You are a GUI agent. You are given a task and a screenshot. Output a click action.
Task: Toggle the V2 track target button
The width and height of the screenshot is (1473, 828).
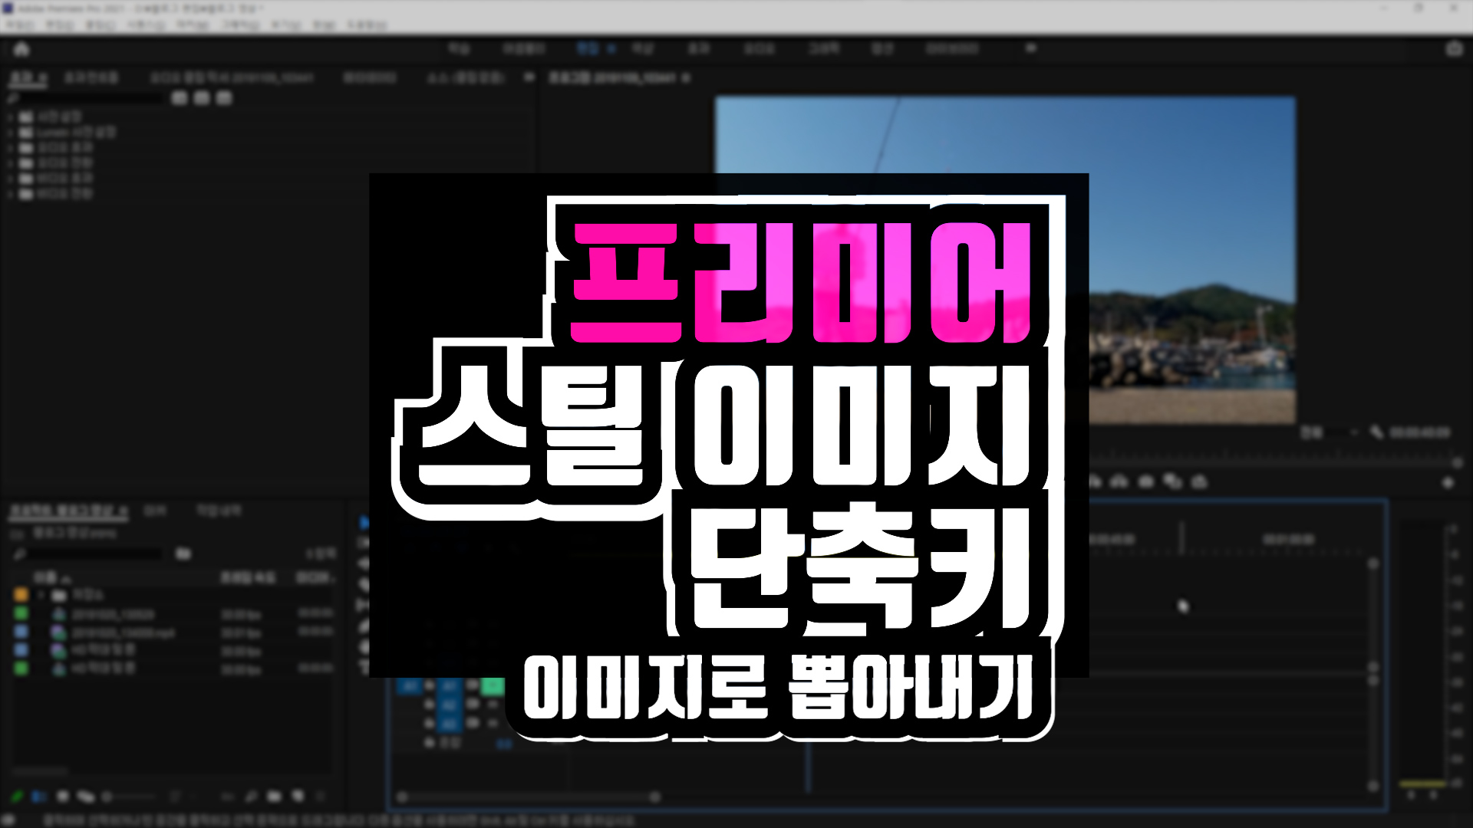tap(450, 705)
